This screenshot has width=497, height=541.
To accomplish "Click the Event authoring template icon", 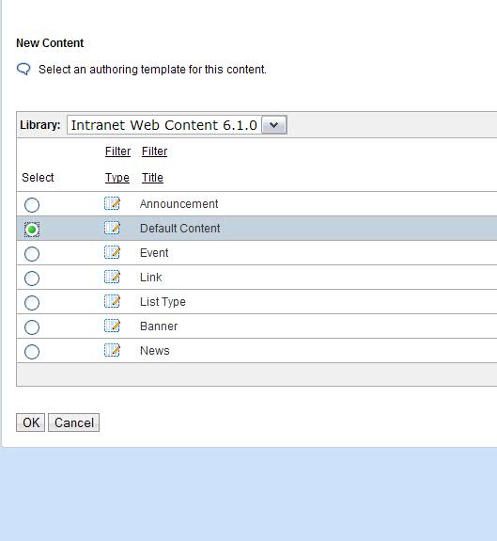I will [112, 252].
